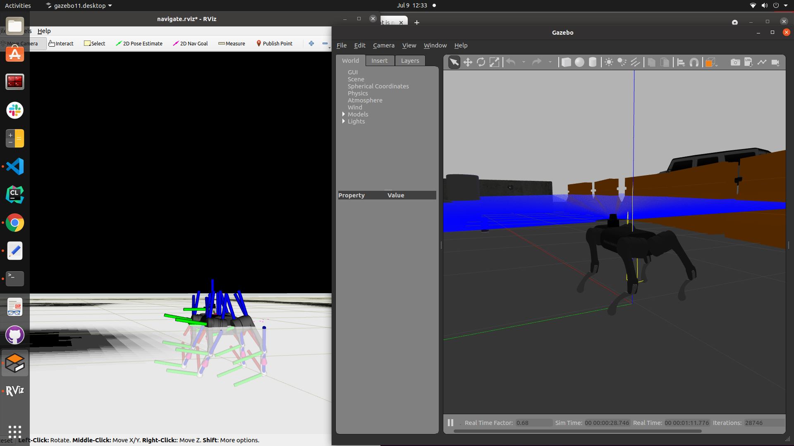Click the Gazebo horizontal scrollbar
Viewport: 794px width, 446px height.
coord(577,431)
